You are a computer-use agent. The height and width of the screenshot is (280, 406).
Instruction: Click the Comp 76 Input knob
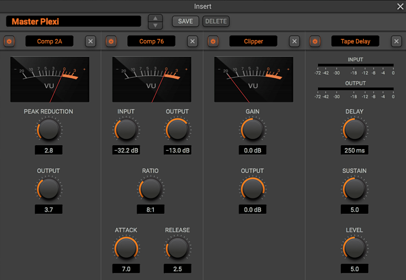(126, 130)
